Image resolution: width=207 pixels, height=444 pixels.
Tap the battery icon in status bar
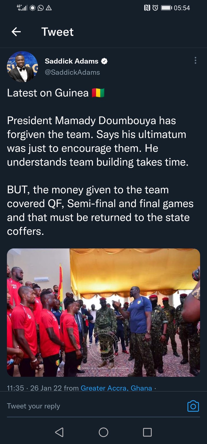[x=166, y=8]
